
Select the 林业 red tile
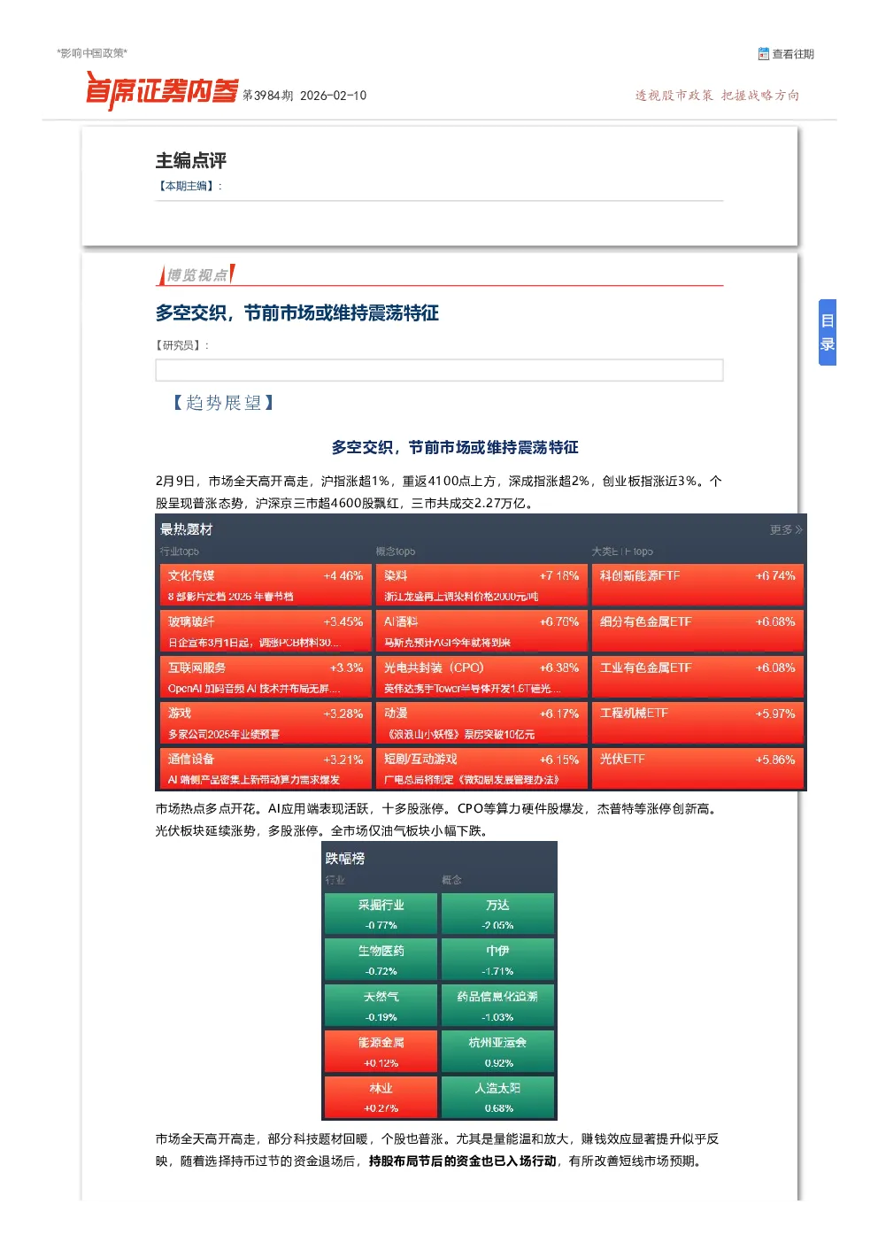381,1097
